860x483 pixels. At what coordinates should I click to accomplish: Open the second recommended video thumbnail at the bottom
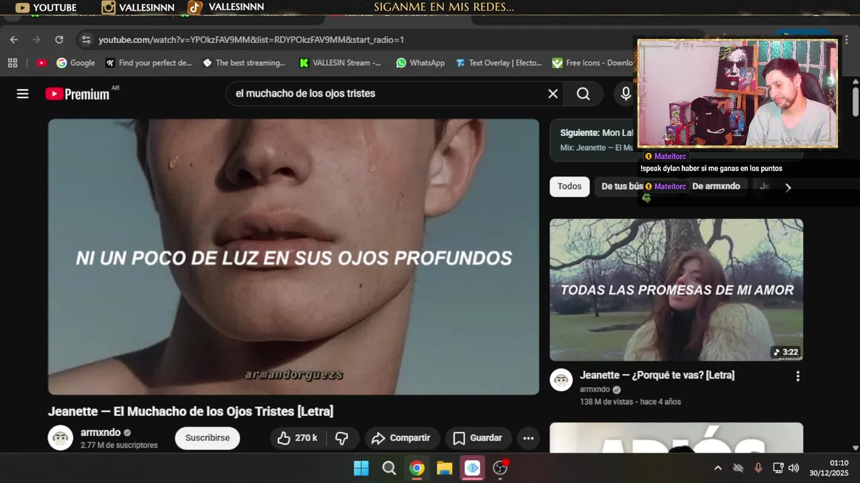[x=676, y=437]
